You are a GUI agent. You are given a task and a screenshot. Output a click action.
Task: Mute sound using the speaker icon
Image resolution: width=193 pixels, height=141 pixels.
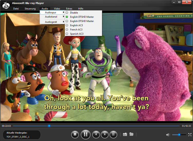(x=168, y=135)
